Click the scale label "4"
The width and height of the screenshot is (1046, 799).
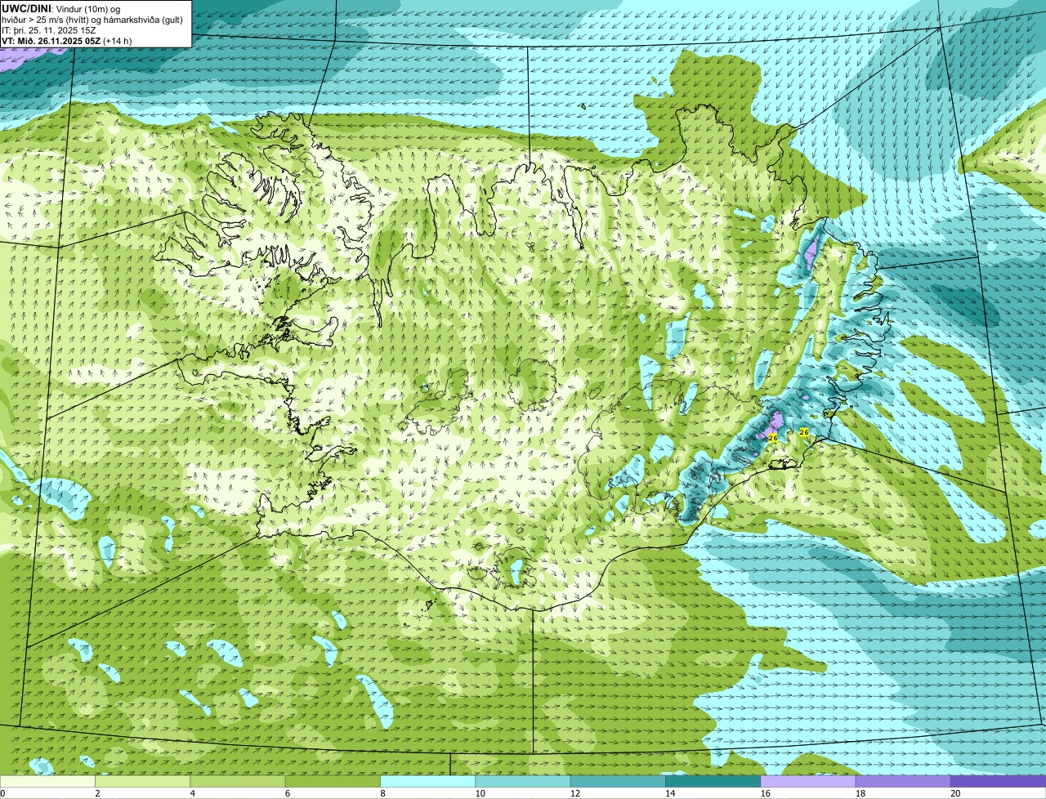(193, 793)
